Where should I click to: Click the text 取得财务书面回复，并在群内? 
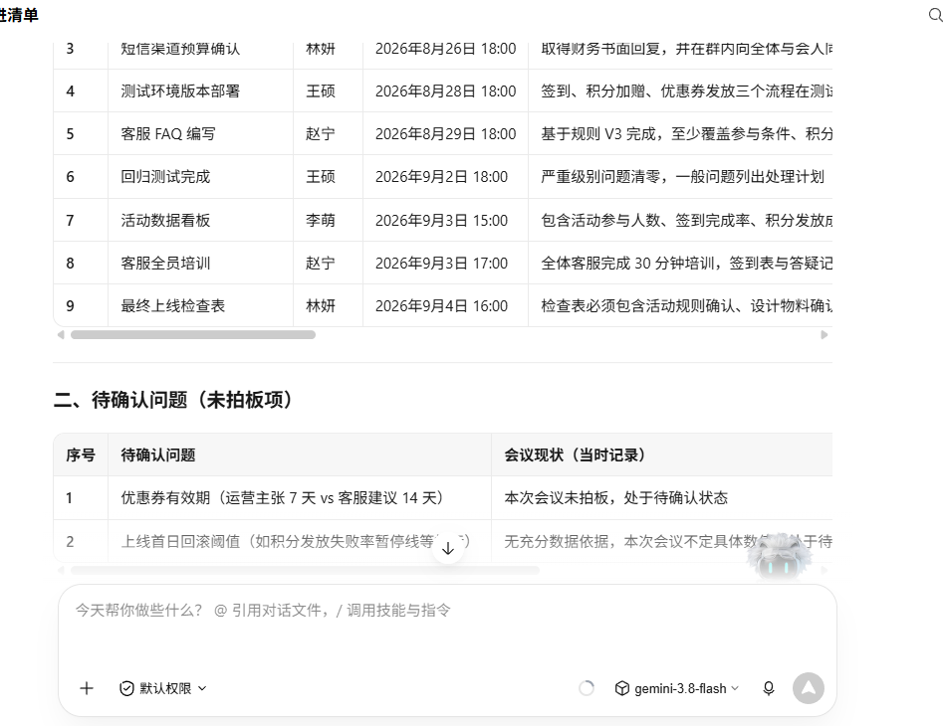point(638,49)
